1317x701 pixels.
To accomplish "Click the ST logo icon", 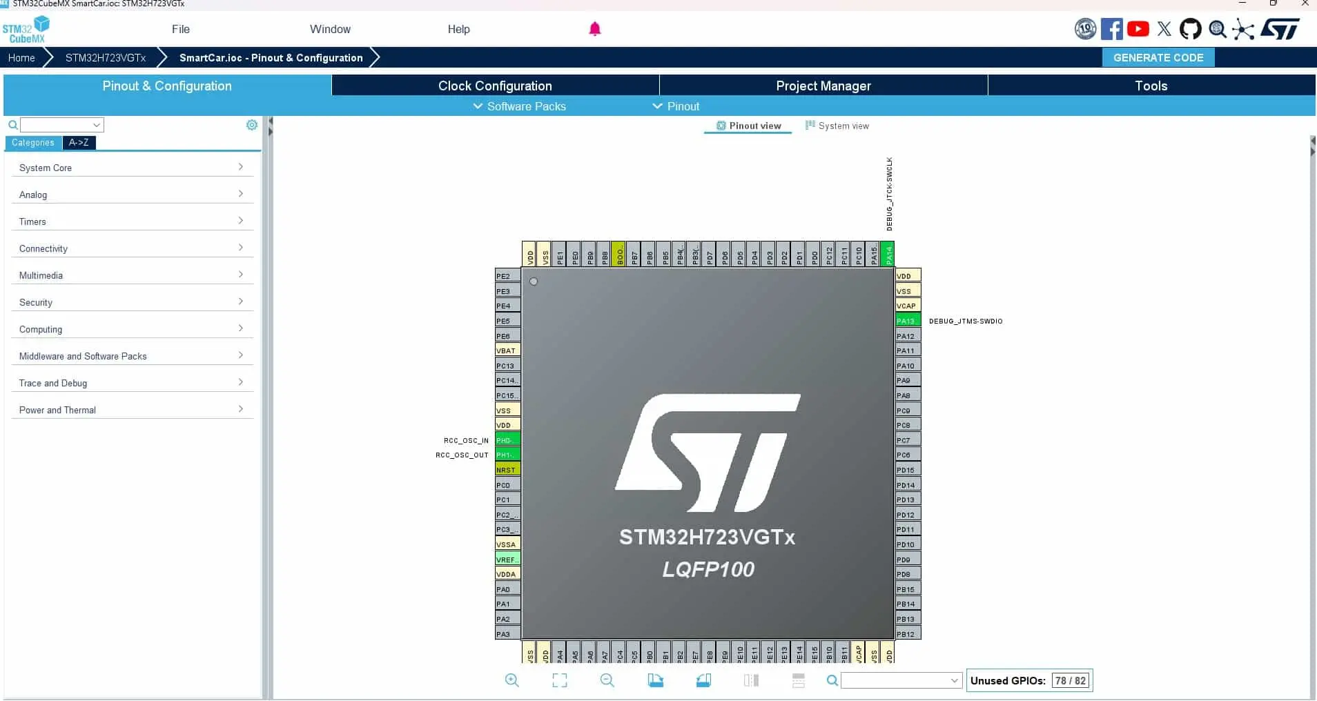I will click(1280, 29).
